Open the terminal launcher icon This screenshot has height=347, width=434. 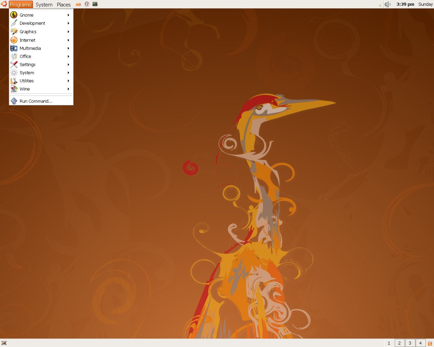click(x=95, y=4)
